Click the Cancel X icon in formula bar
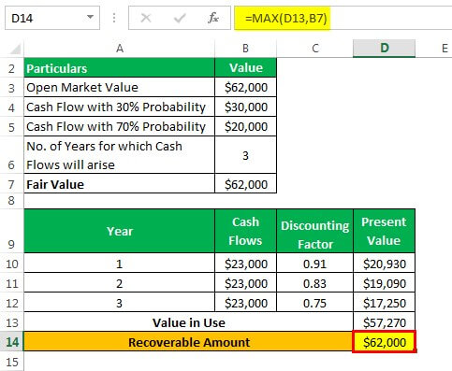Viewport: 452px width, 371px height. coord(146,18)
